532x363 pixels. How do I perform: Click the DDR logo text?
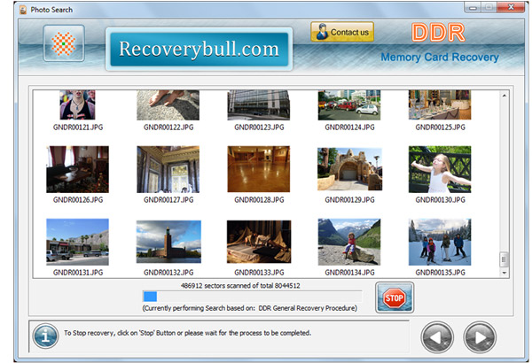(x=438, y=33)
